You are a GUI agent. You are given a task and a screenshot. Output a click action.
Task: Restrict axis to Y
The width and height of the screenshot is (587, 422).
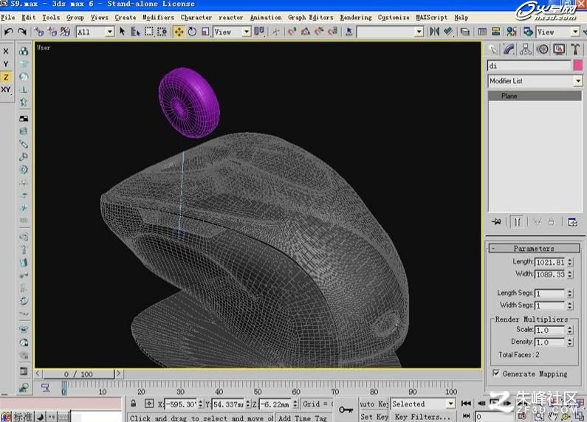[x=6, y=64]
